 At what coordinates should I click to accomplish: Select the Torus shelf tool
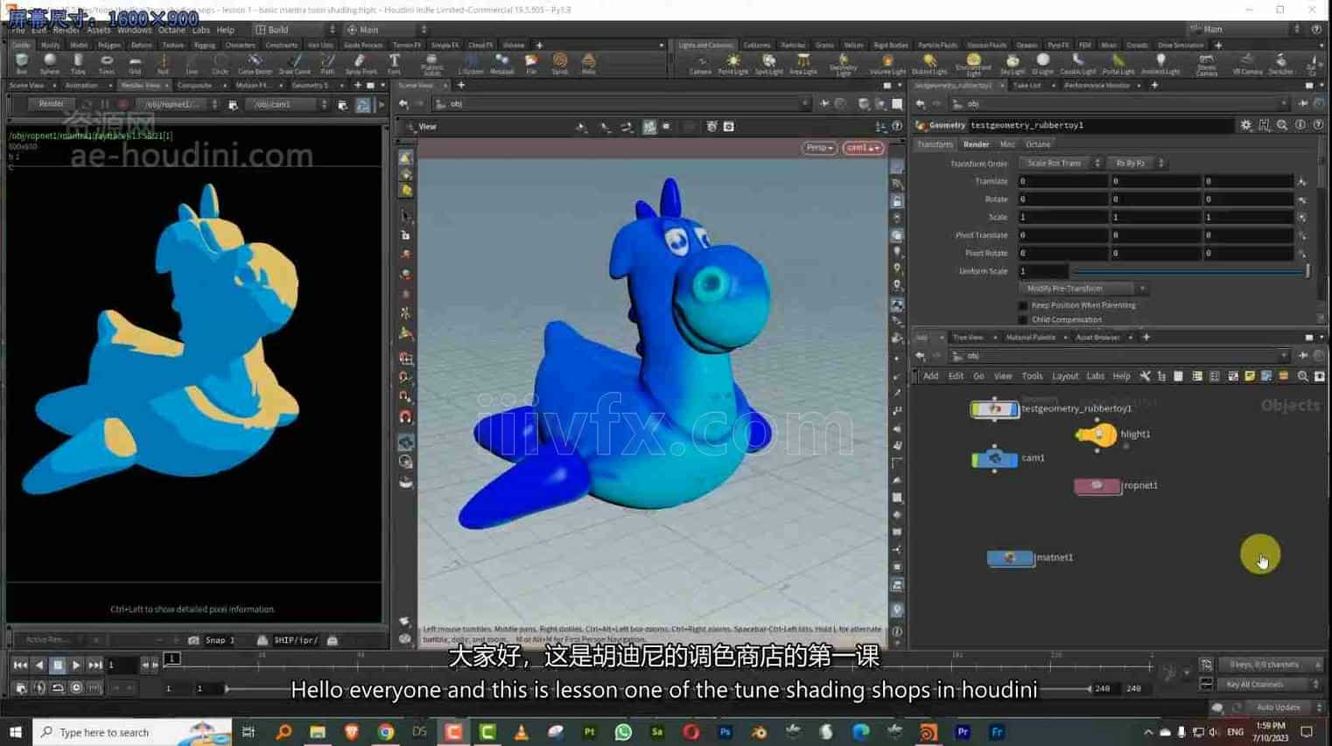[106, 64]
